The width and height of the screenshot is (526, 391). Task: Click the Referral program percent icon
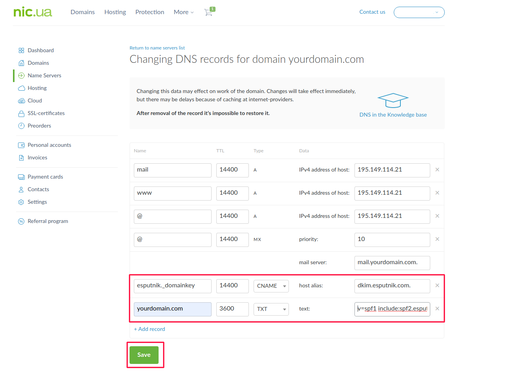pyautogui.click(x=21, y=221)
